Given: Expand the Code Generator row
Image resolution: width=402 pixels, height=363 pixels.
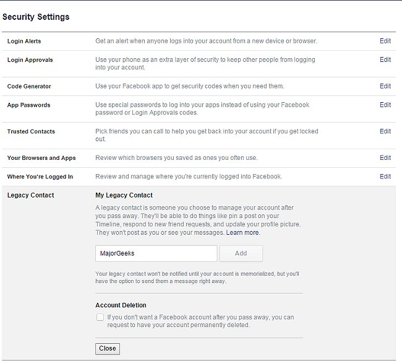Looking at the screenshot, I should (x=29, y=86).
